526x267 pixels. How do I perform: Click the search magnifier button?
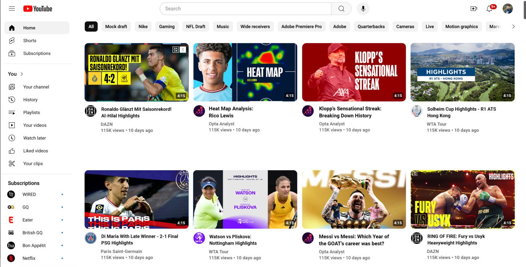pyautogui.click(x=341, y=9)
